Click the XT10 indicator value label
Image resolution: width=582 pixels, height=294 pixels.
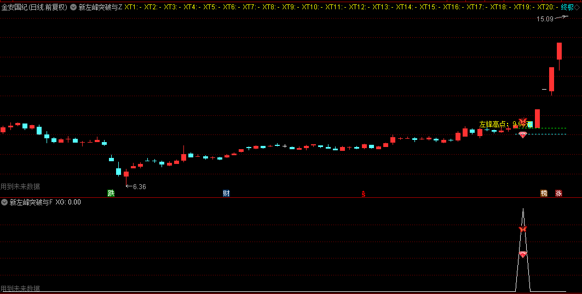point(312,7)
